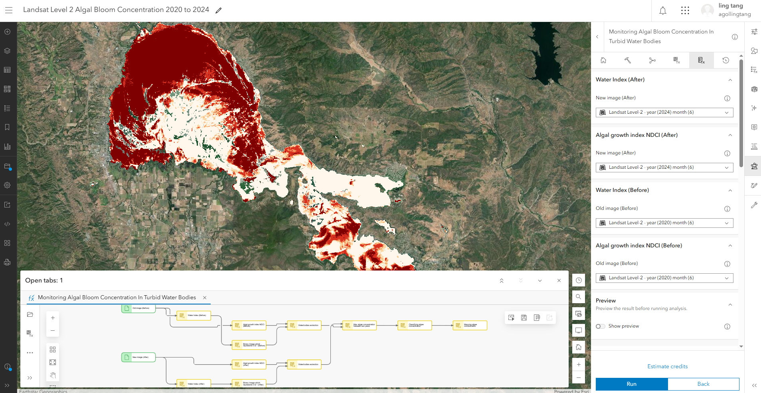
Task: Open the Basemap gallery in left sidebar
Action: click(x=7, y=89)
